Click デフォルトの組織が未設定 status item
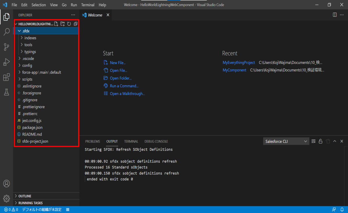348x213 pixels. point(42,210)
